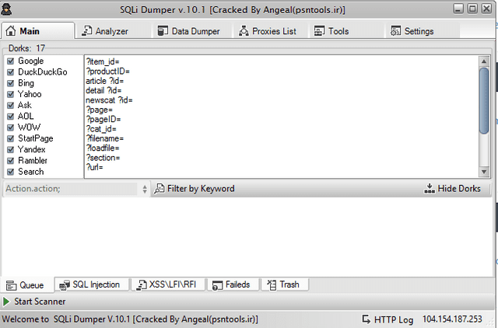Click the SQL Injection tab icon
This screenshot has height=328, width=498.
tap(65, 285)
